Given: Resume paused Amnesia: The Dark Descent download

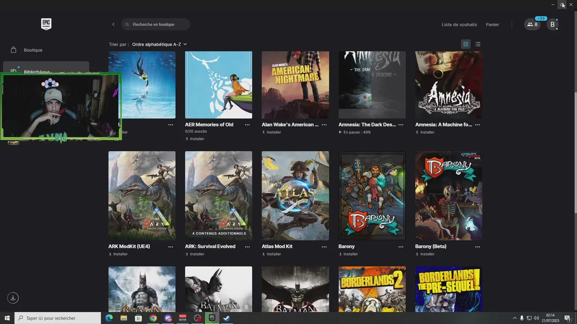Looking at the screenshot, I should pos(355,132).
